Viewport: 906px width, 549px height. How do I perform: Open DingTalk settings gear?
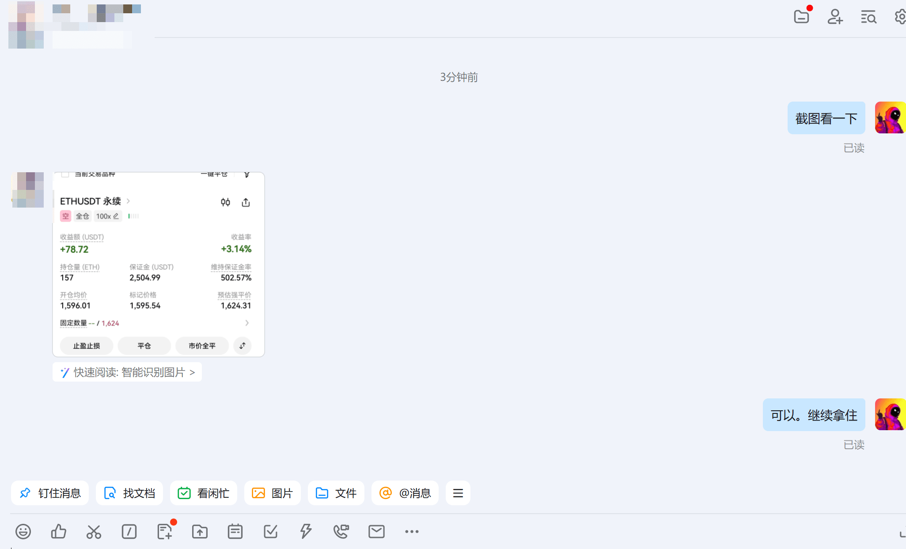pyautogui.click(x=900, y=17)
